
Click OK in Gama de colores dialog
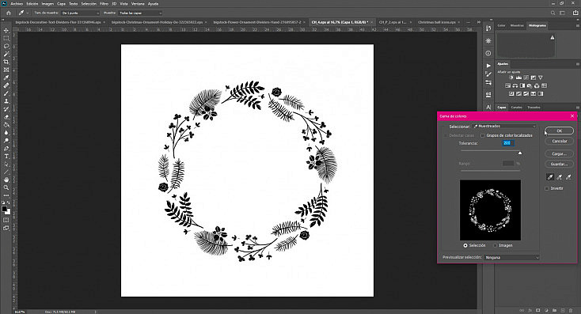point(560,131)
